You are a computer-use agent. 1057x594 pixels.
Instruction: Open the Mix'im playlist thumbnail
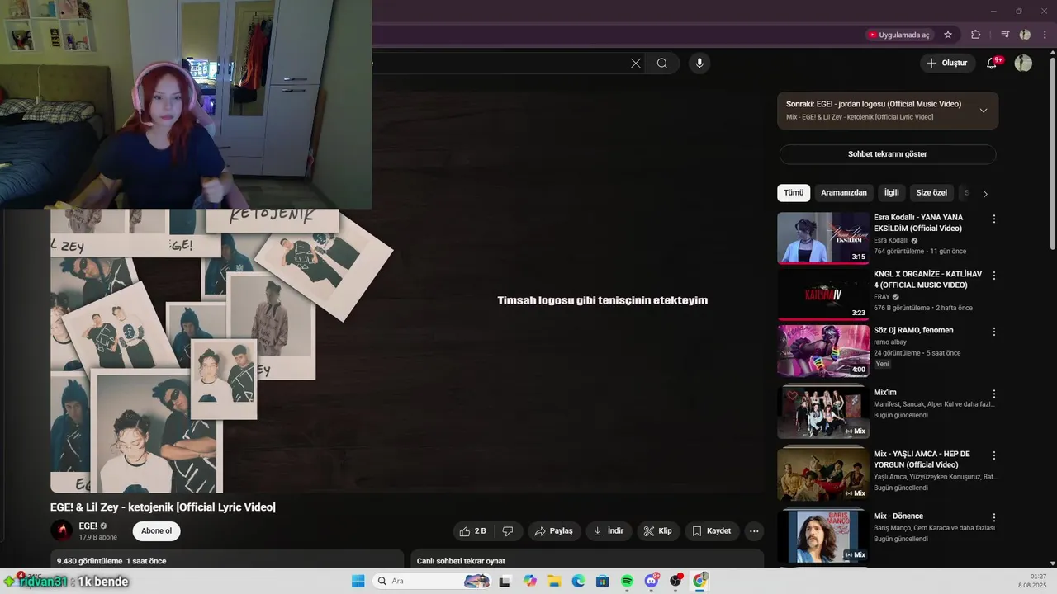[x=822, y=412]
